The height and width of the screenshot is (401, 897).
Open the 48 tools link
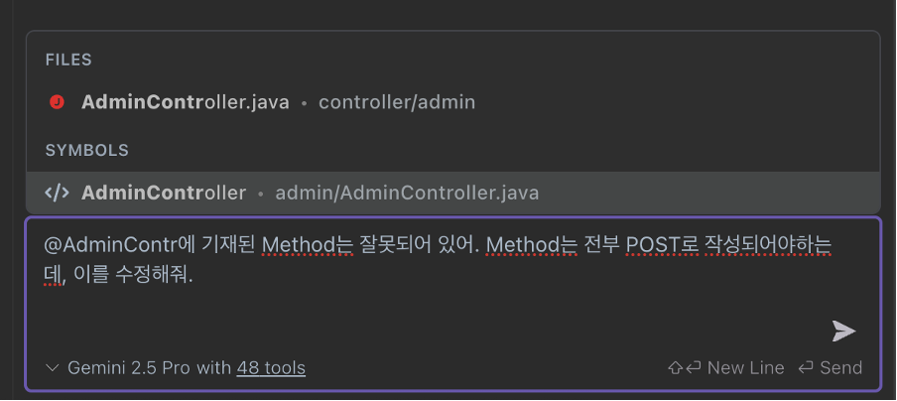[271, 368]
